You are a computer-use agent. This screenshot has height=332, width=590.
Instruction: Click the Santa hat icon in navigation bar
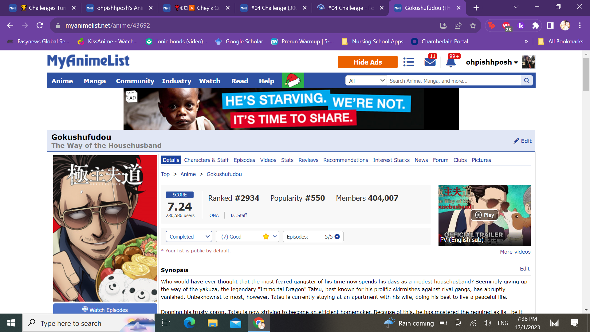coord(293,81)
